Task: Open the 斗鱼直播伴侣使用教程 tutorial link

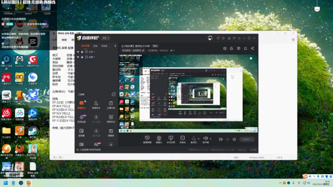Action: [90, 150]
